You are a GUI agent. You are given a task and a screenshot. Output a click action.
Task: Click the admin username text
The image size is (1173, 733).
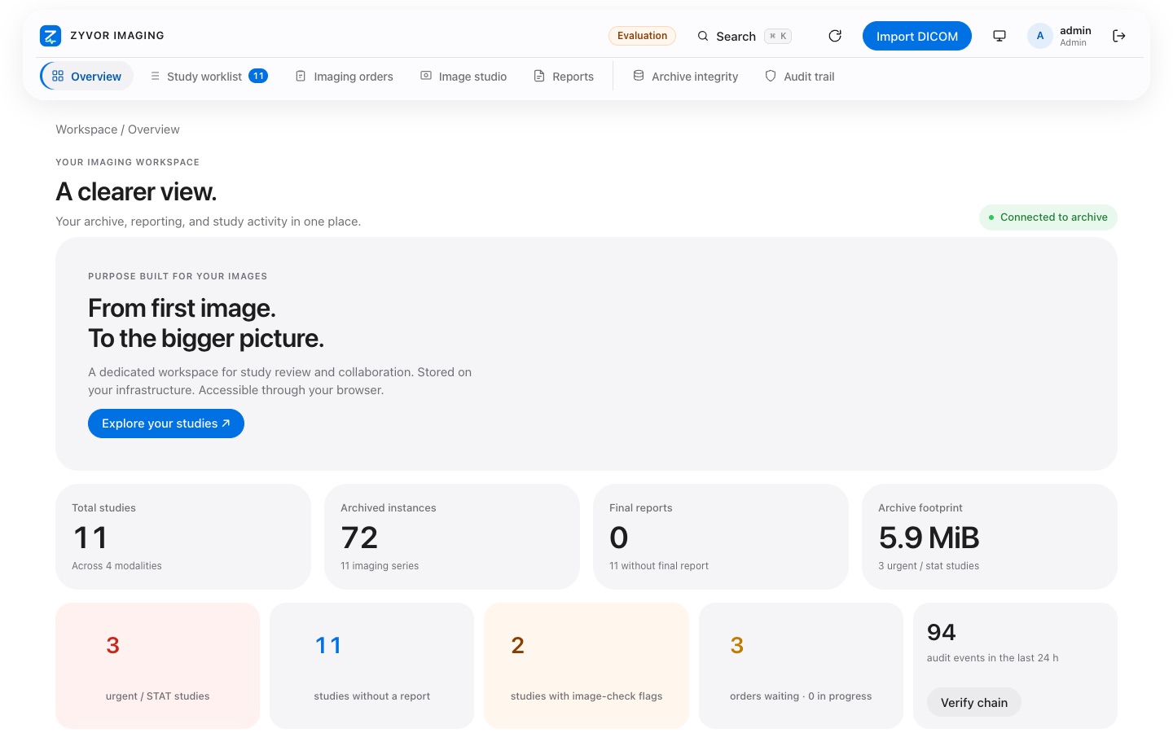(1075, 30)
